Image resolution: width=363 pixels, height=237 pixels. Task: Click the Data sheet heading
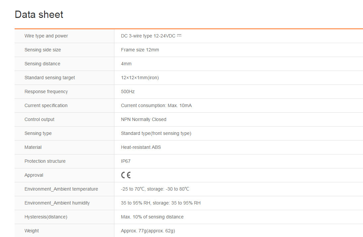[39, 15]
